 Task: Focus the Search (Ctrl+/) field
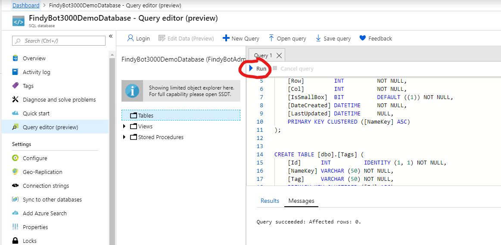coord(59,40)
